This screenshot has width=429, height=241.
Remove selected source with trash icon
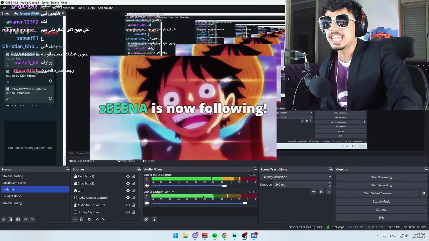(81, 219)
